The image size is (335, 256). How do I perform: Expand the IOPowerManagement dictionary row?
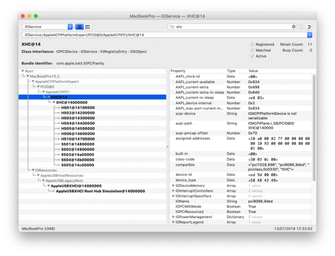173,217
